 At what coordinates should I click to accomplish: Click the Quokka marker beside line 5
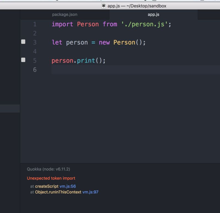tap(23, 60)
